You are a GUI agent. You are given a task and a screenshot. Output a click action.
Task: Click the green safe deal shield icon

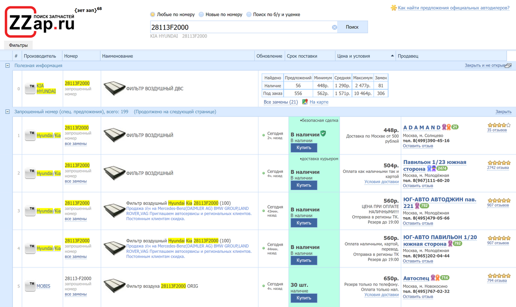[x=323, y=134]
